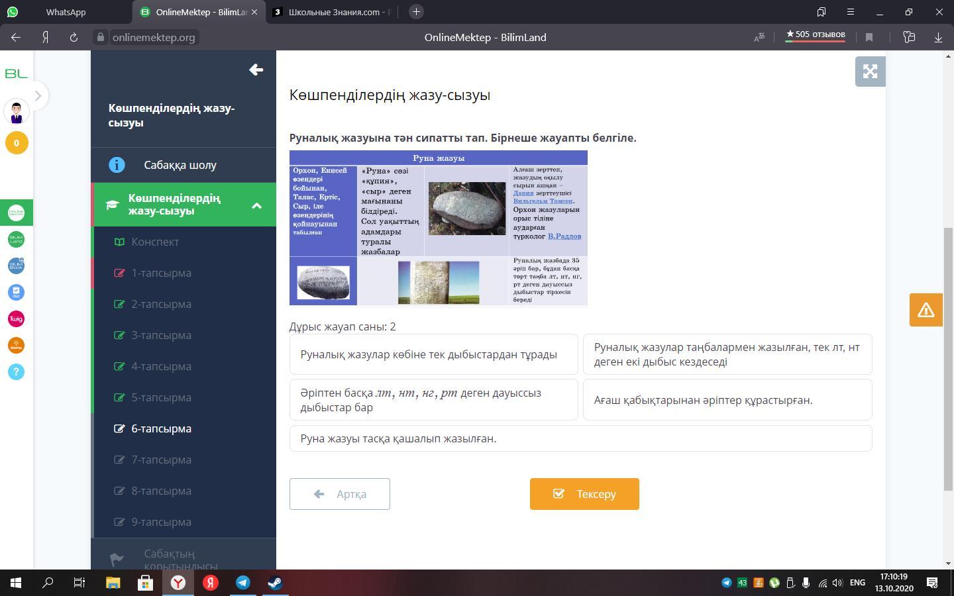
Task: Select answer 'Ағаш қабықтарынан әріптер құрастырған'
Action: click(x=727, y=400)
